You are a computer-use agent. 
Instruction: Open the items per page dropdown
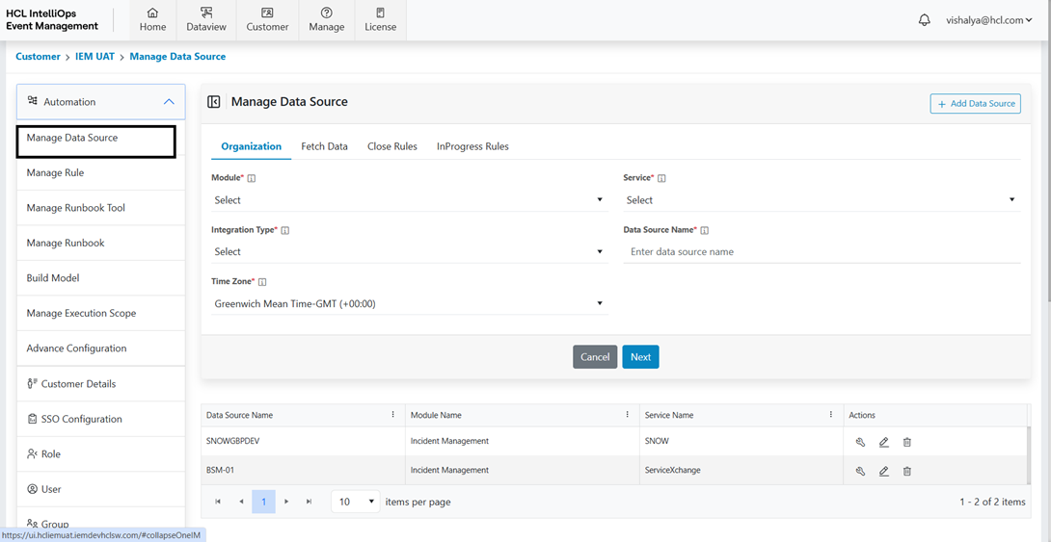click(355, 502)
